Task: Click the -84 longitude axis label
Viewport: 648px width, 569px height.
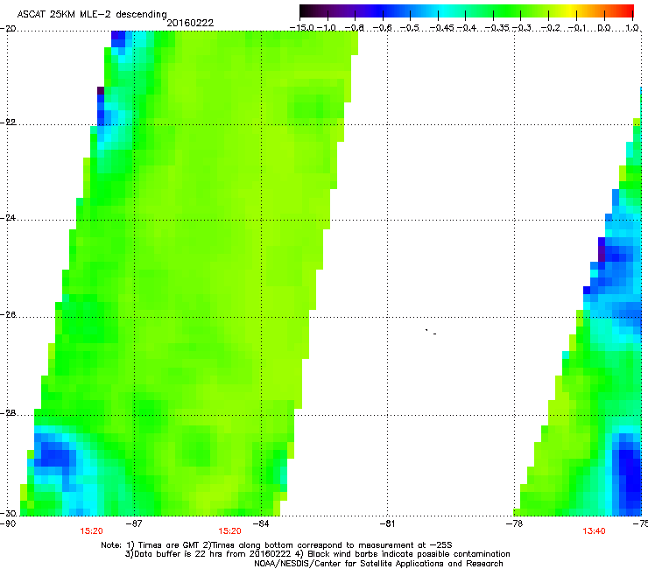Action: (x=261, y=523)
